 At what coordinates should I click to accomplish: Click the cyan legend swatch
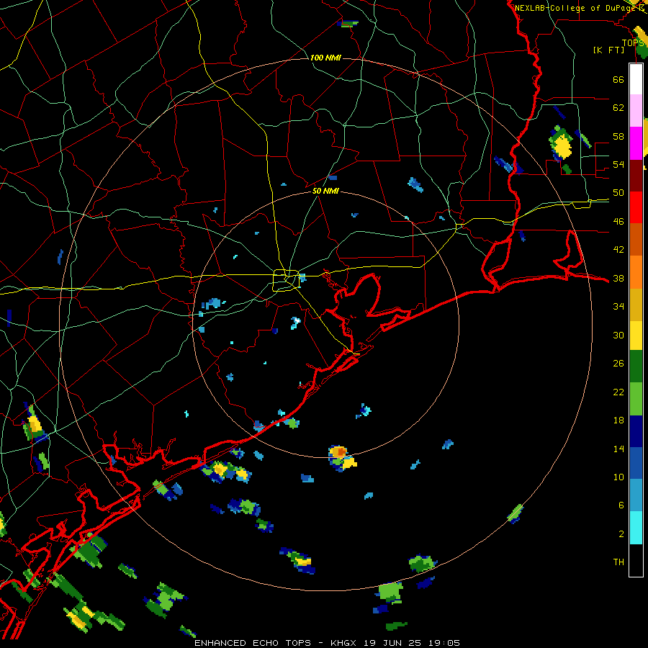(x=636, y=528)
